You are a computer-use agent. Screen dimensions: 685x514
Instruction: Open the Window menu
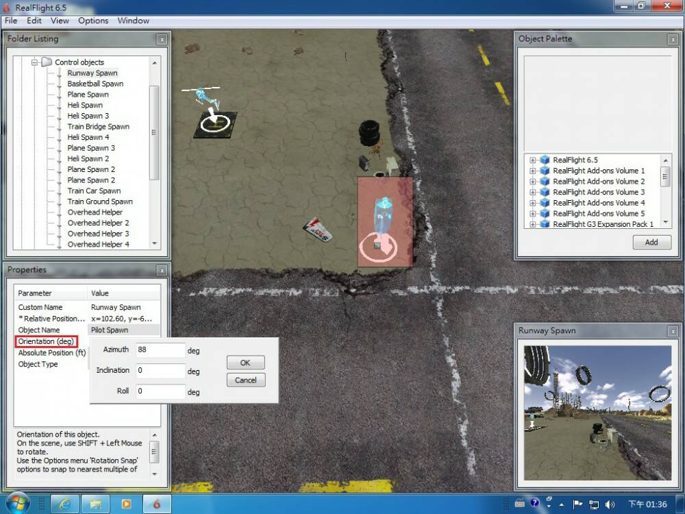coord(134,21)
